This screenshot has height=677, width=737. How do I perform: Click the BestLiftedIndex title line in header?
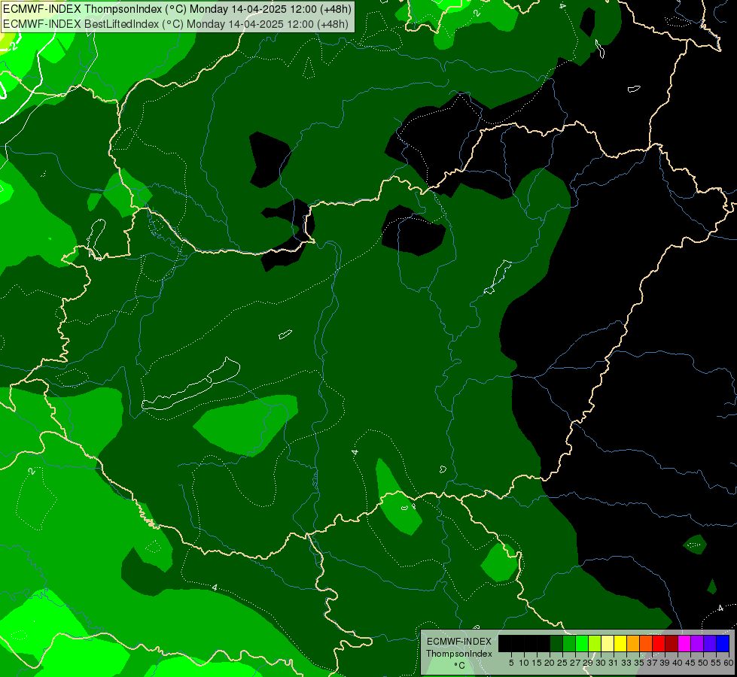tap(176, 23)
